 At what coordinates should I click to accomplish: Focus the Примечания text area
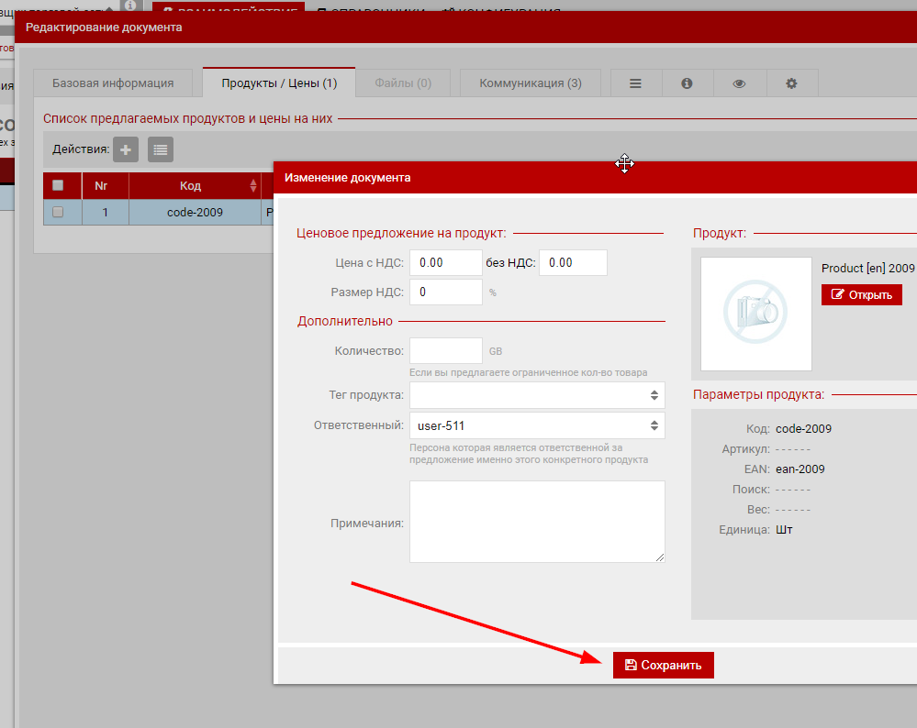click(x=537, y=522)
